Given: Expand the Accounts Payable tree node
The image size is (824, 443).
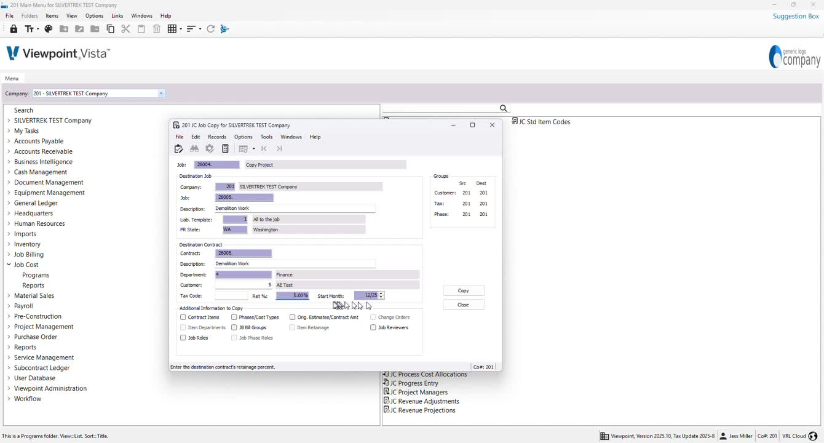Looking at the screenshot, I should (x=9, y=141).
